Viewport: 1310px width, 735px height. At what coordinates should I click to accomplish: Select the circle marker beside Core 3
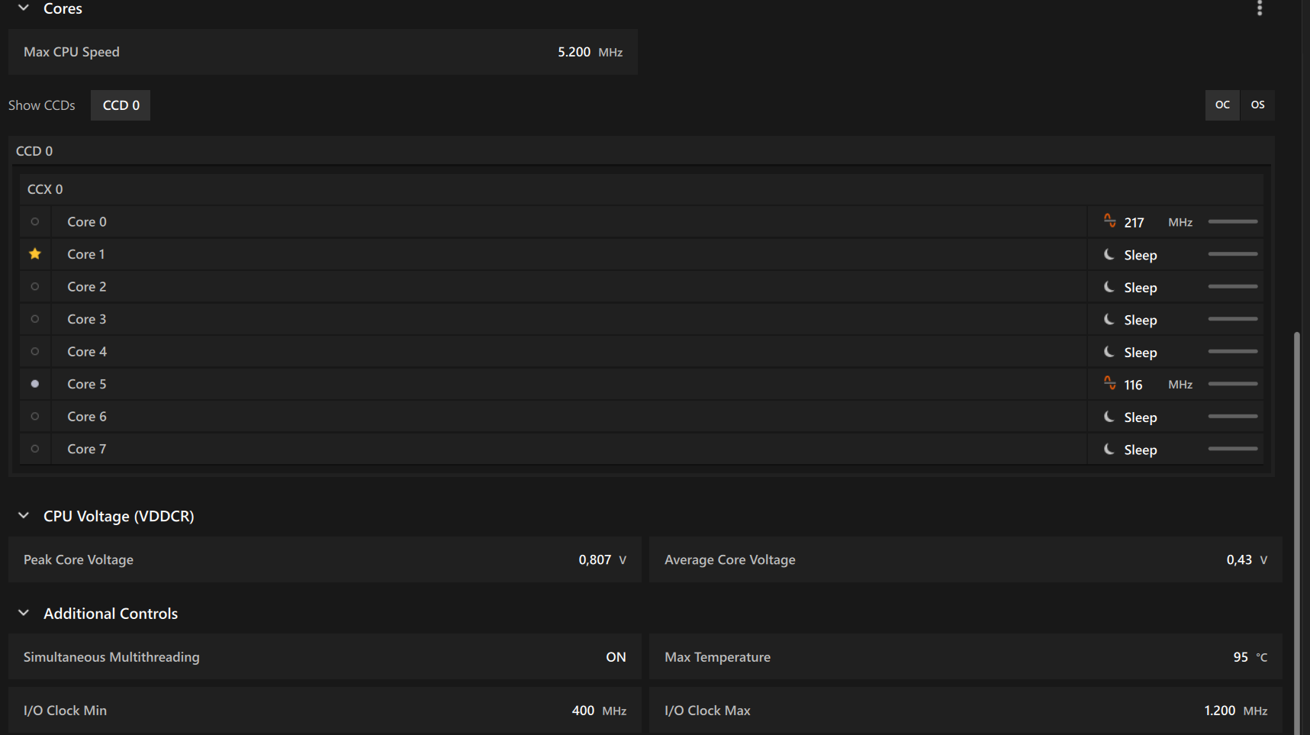[35, 319]
